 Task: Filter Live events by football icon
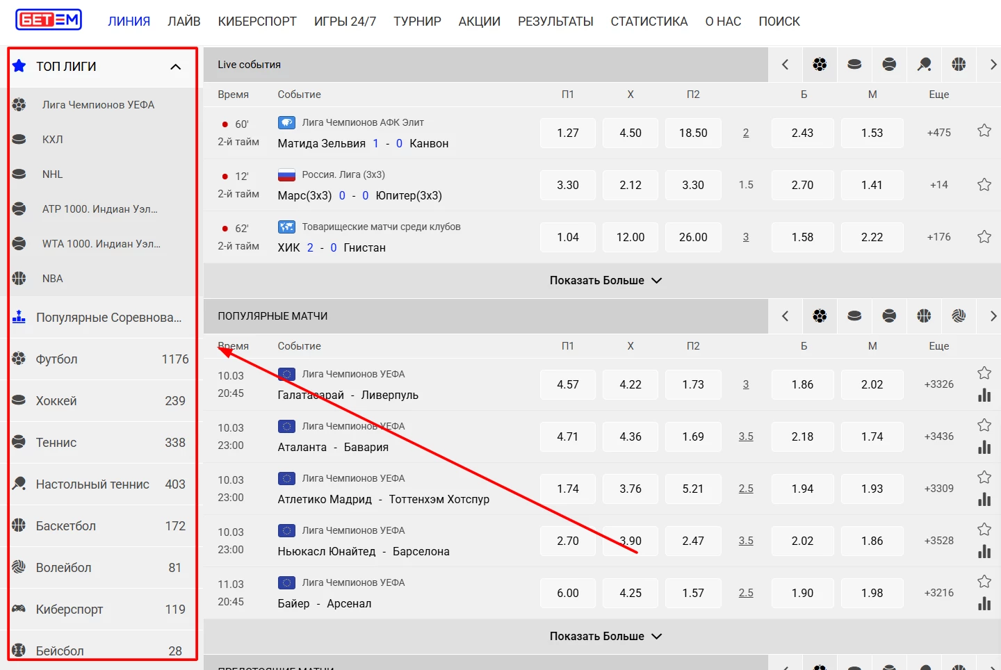coord(820,65)
